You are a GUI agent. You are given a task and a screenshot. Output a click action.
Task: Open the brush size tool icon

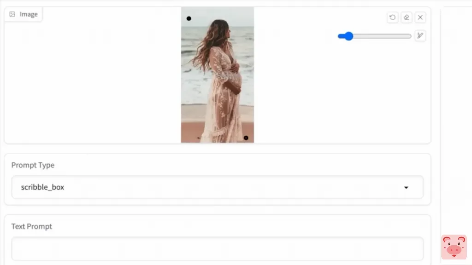coord(420,36)
